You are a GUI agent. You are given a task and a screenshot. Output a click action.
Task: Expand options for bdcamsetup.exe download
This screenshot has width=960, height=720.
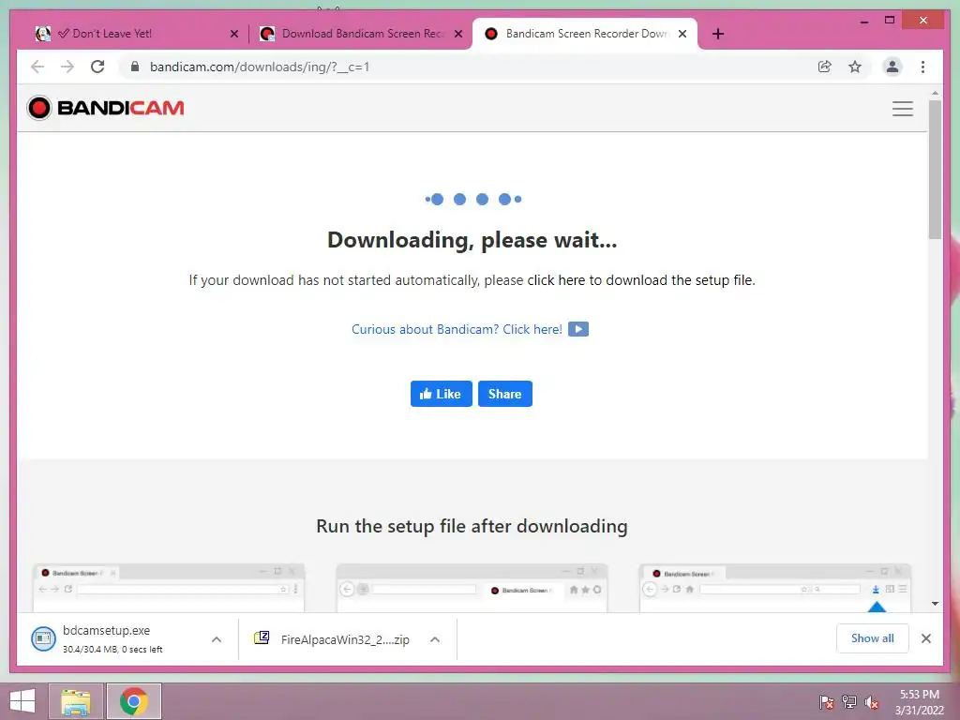coord(217,639)
